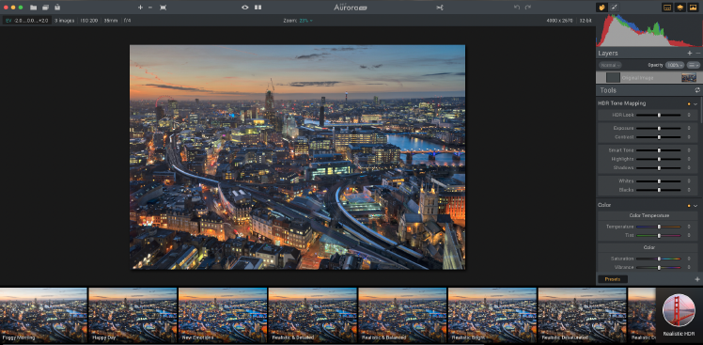
Task: Add a new layer with plus icon
Action: pyautogui.click(x=690, y=53)
